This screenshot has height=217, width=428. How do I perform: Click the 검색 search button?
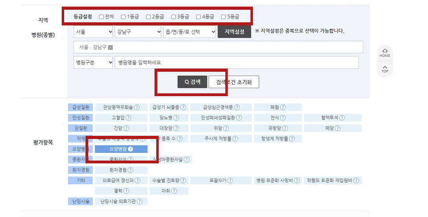click(192, 82)
